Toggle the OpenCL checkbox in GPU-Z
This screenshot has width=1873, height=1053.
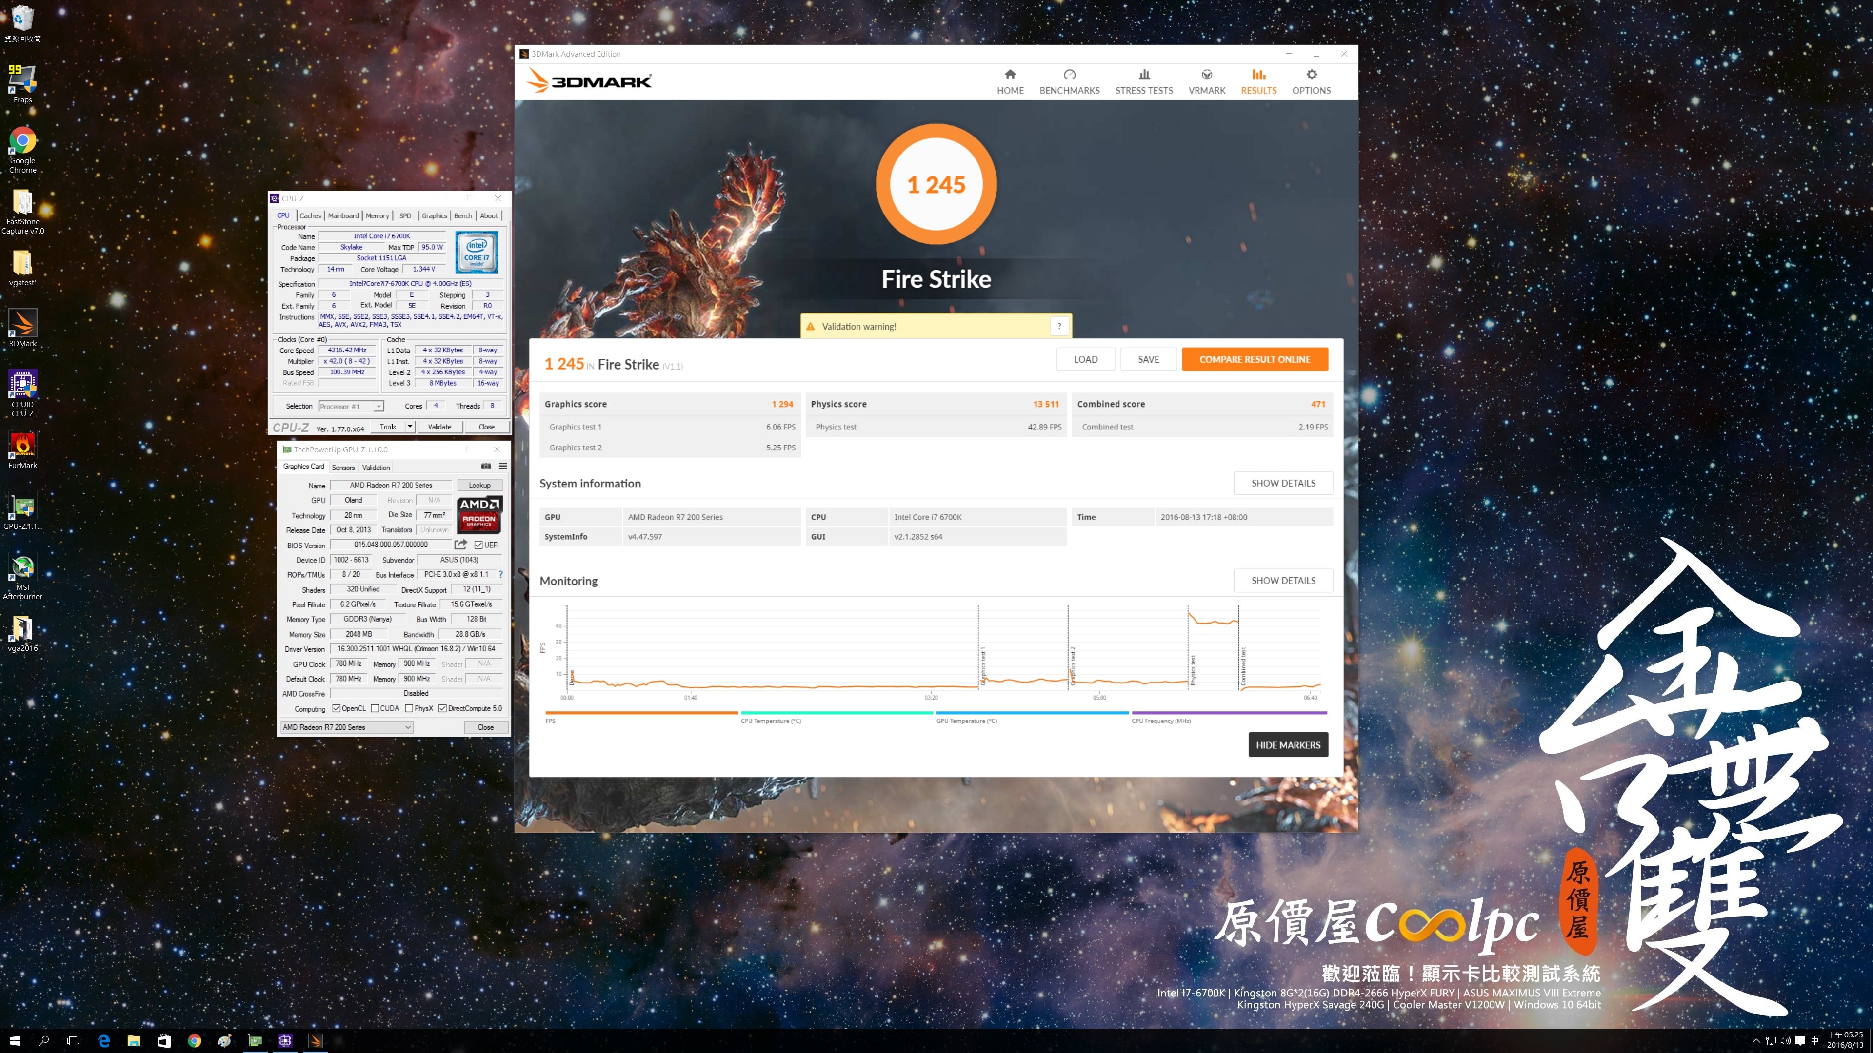click(336, 708)
